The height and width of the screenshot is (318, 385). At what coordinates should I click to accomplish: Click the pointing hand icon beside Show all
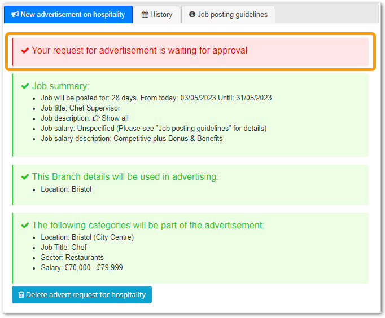pos(96,118)
